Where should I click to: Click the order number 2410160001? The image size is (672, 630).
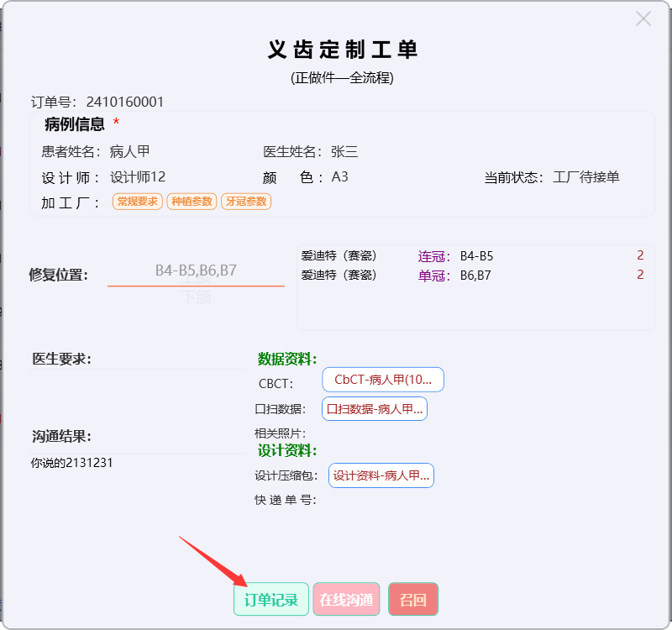tap(125, 102)
